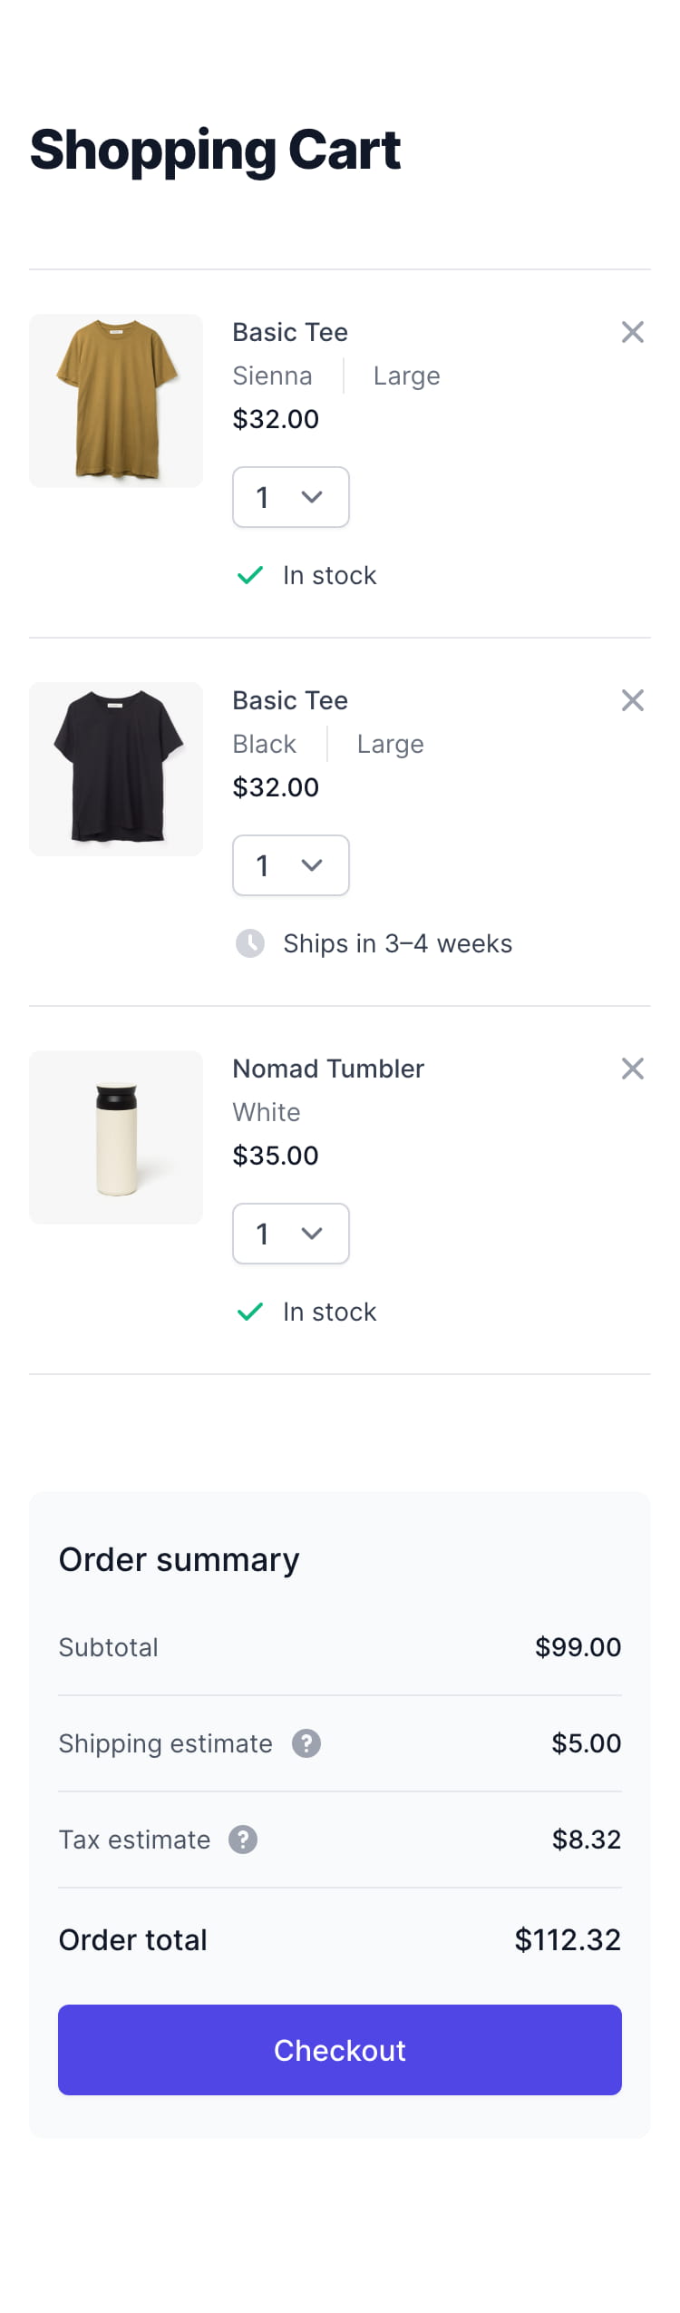
Task: Click the Tax estimate help question icon
Action: [x=243, y=1840]
